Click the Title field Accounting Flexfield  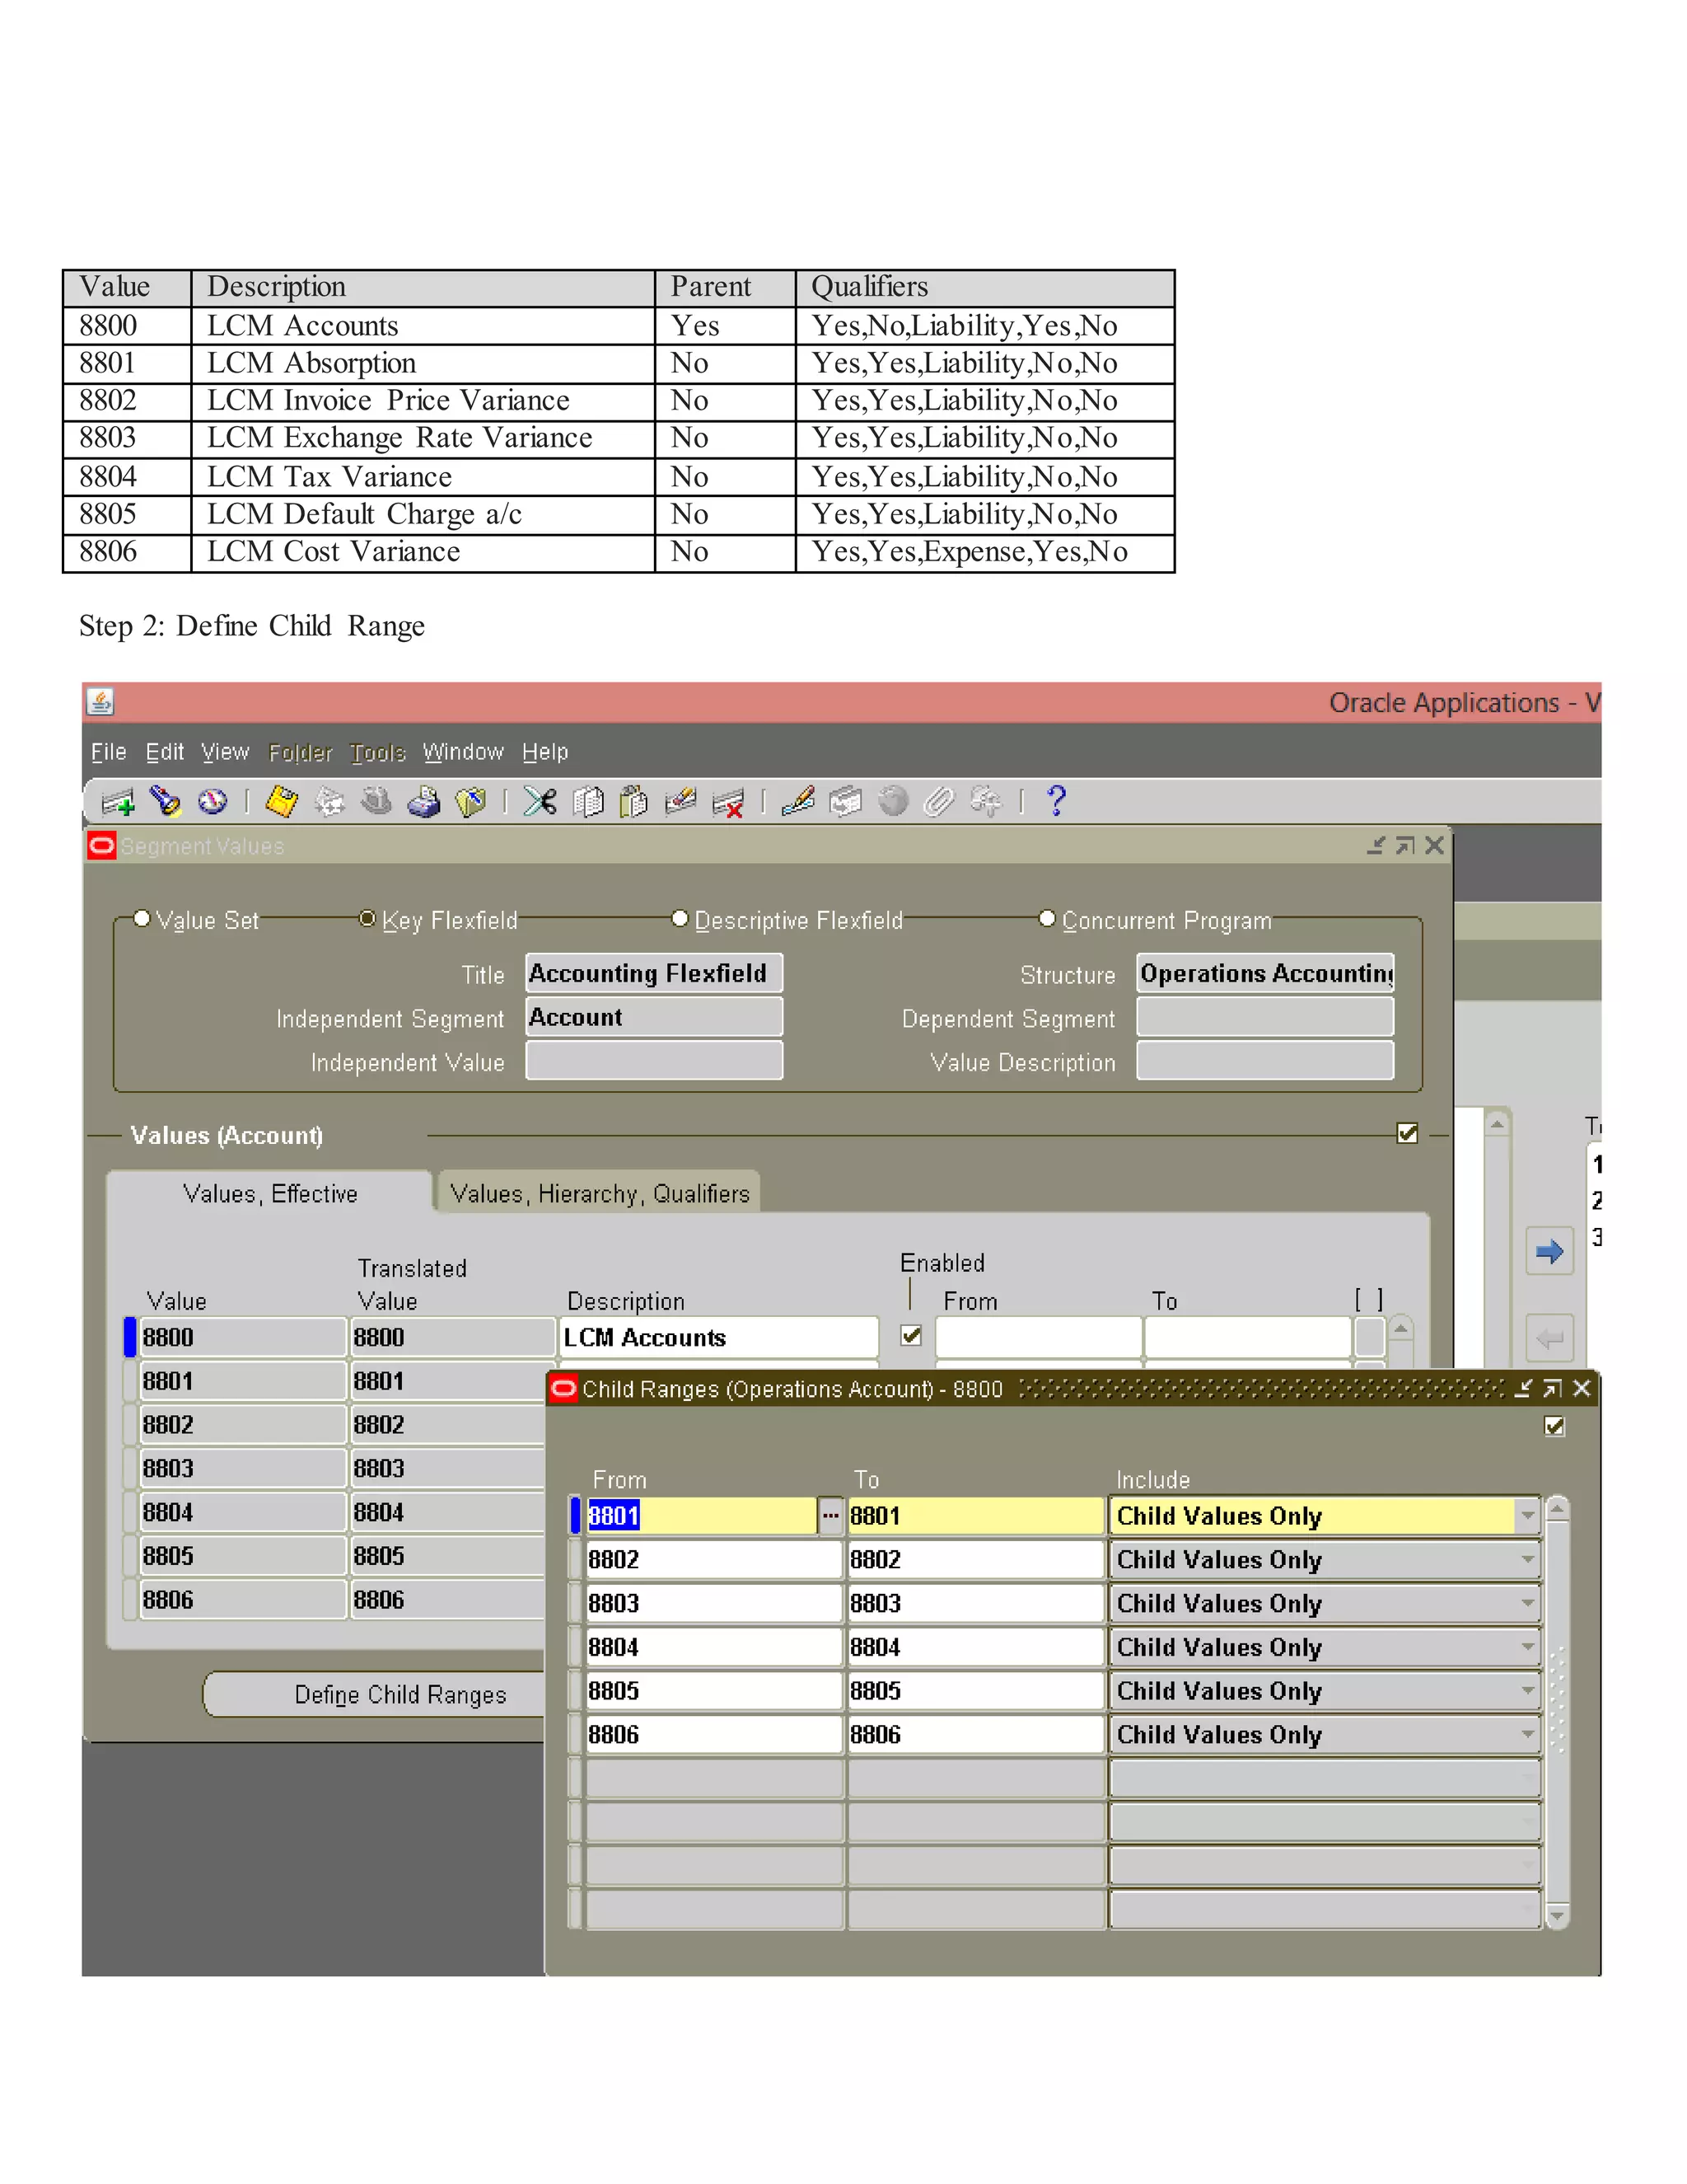(x=655, y=973)
